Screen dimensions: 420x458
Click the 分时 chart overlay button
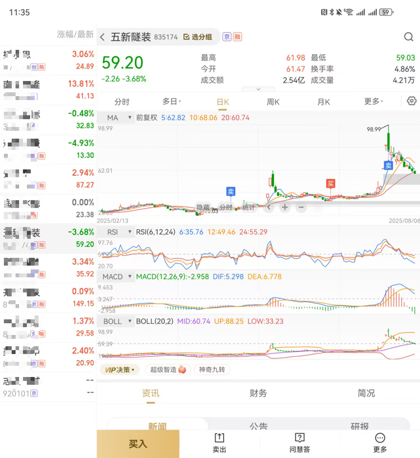(x=226, y=207)
